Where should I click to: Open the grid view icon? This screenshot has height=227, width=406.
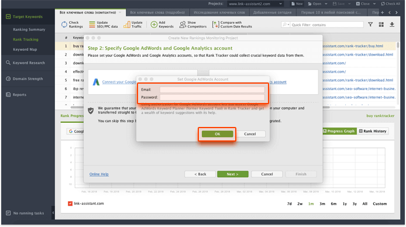tap(381, 25)
